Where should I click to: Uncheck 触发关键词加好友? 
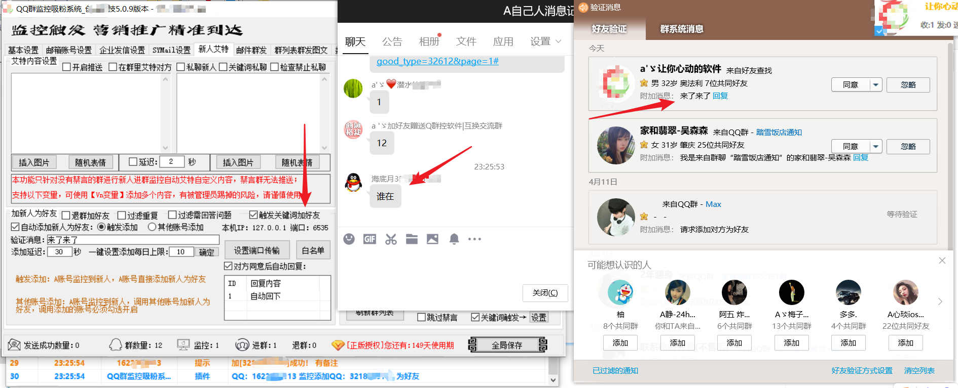pos(253,215)
